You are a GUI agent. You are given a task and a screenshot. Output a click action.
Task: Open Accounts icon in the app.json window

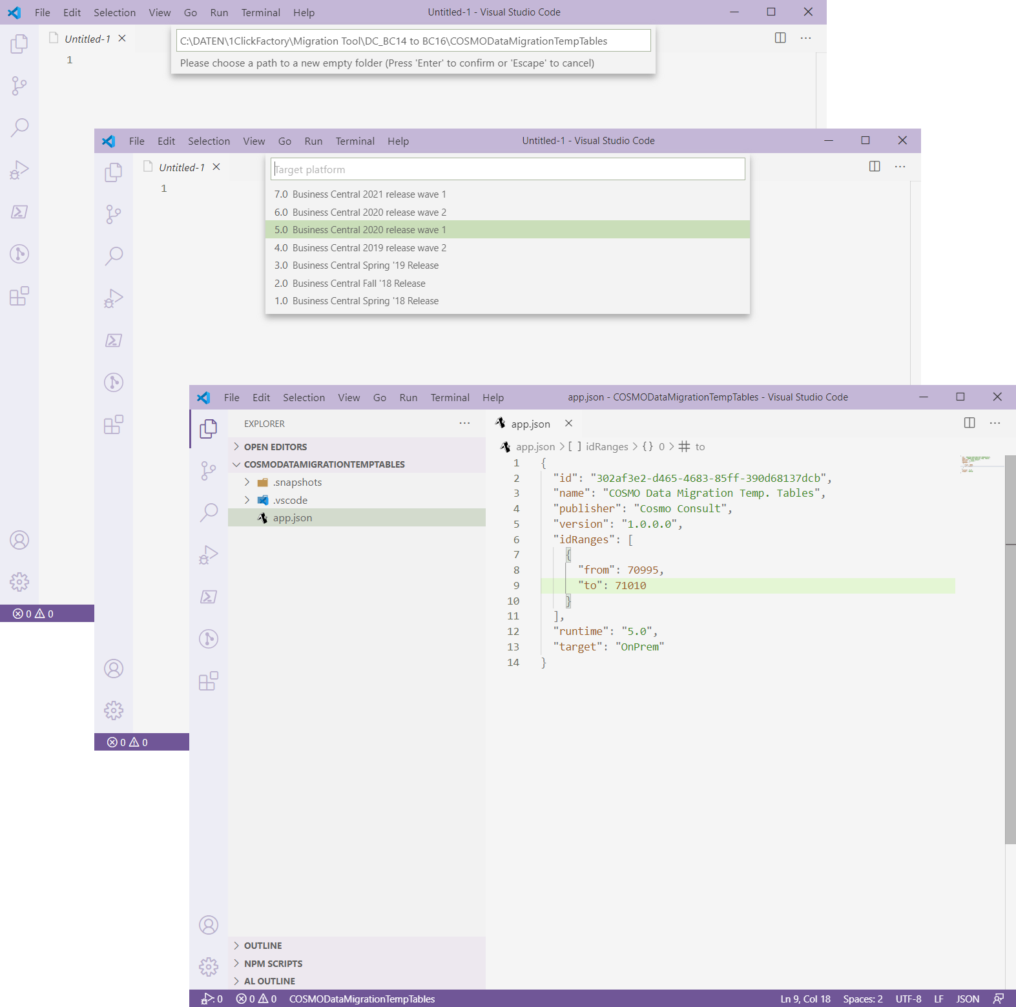click(208, 925)
